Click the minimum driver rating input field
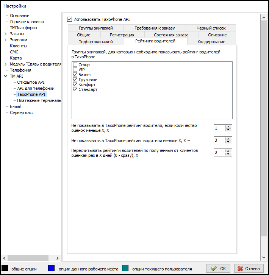Image resolution: width=269 pixels, height=275 pixels. pyautogui.click(x=219, y=141)
